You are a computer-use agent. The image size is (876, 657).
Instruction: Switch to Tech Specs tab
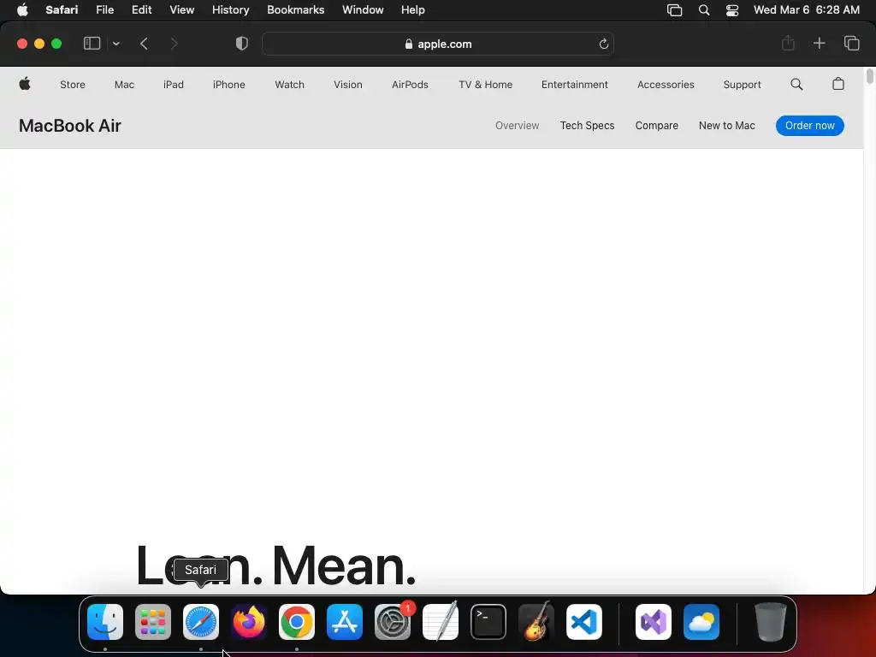(587, 126)
